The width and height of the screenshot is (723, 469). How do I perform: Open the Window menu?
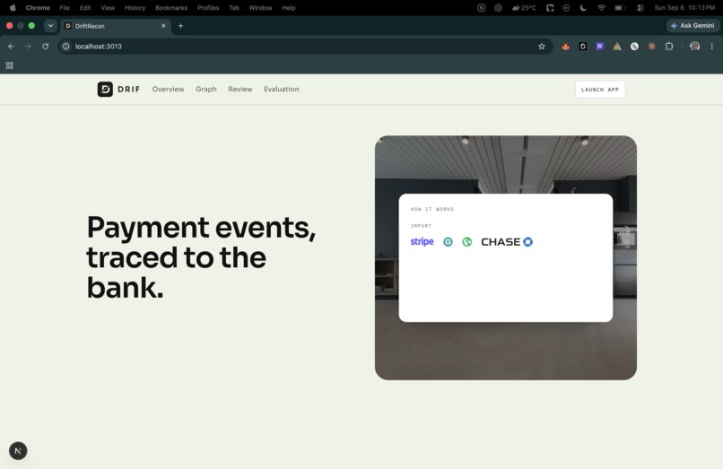260,8
